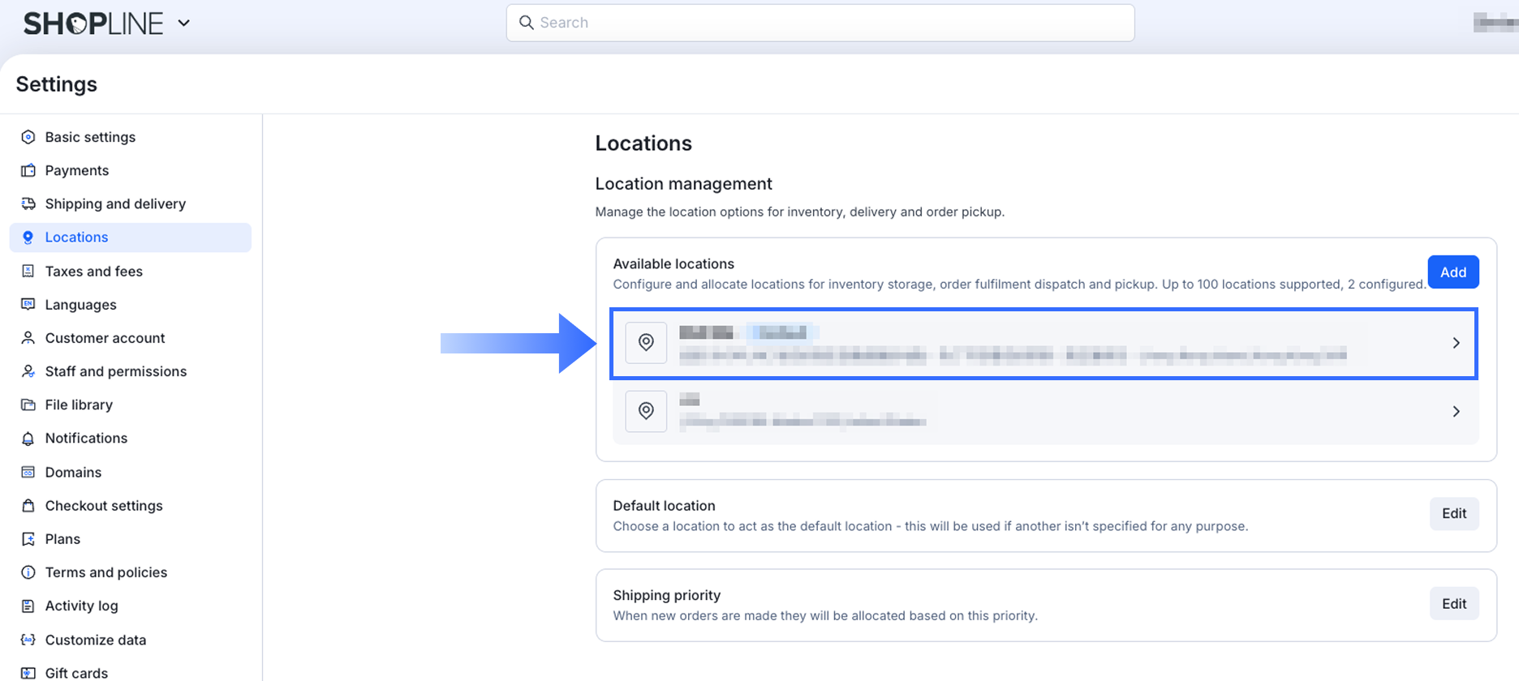Open the second location's chevron arrow
The image size is (1519, 681).
[x=1456, y=412]
